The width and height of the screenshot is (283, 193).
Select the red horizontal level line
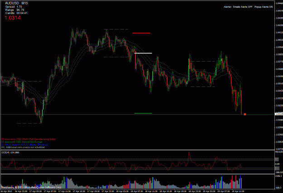coord(141,33)
